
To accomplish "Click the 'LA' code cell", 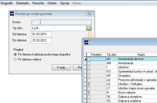I will 112,80.
